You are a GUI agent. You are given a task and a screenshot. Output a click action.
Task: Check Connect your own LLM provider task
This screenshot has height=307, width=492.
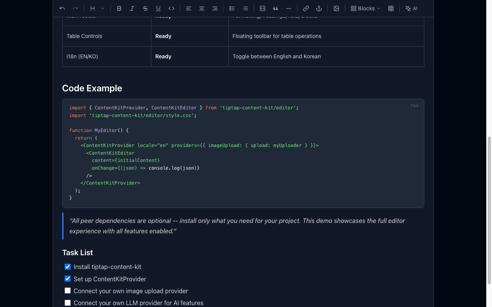[68, 302]
